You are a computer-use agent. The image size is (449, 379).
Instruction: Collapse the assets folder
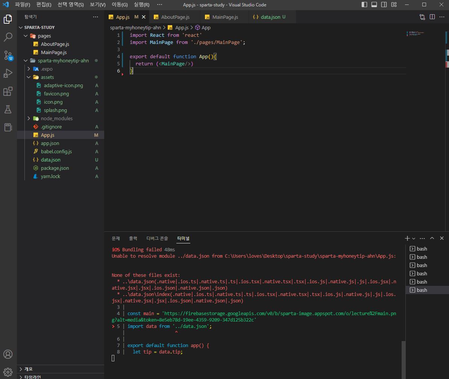coord(61,77)
